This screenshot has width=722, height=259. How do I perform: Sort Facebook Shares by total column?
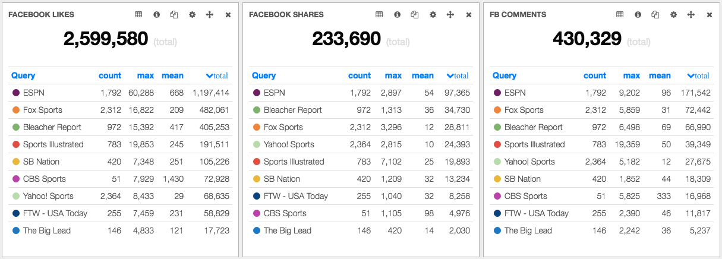[x=458, y=75]
